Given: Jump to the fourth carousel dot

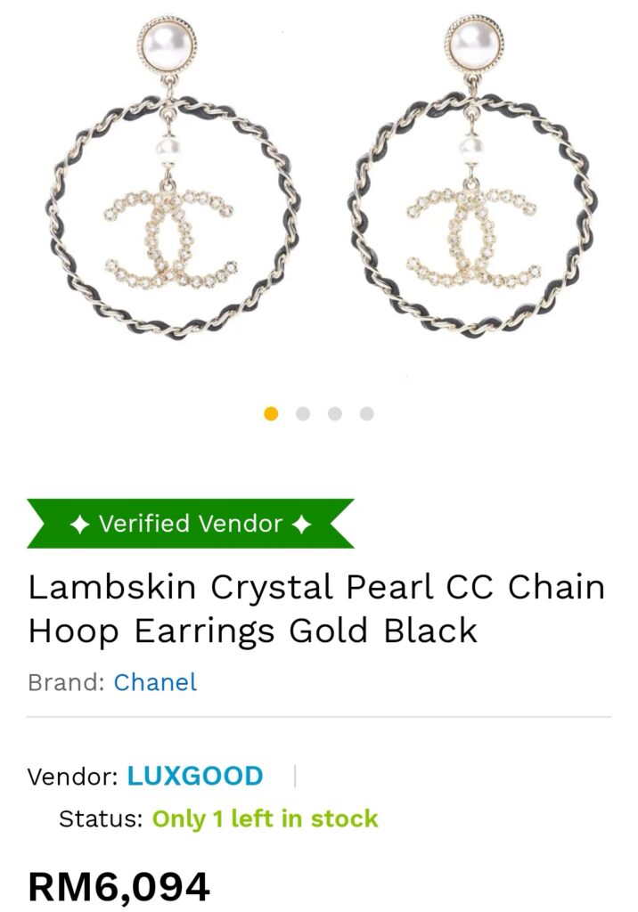Looking at the screenshot, I should [367, 413].
